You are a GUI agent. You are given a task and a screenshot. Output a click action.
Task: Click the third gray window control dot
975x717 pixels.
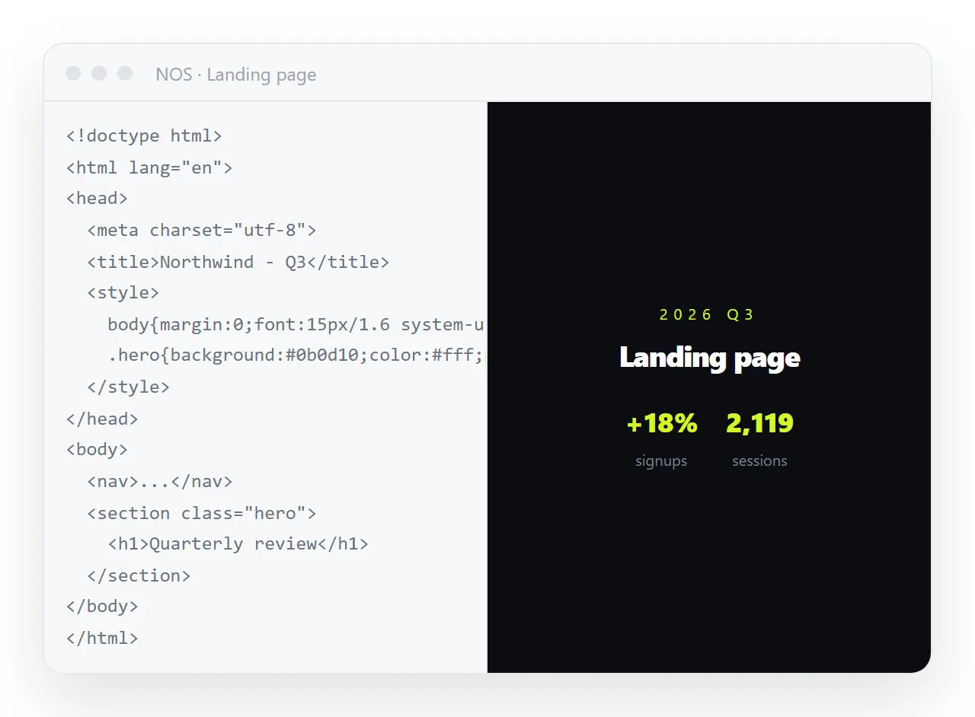click(x=125, y=73)
